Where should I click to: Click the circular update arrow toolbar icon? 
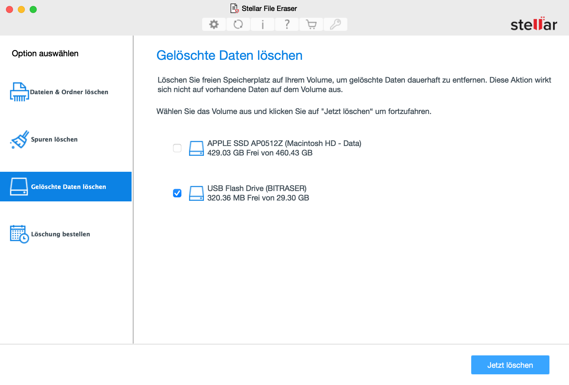pyautogui.click(x=238, y=24)
